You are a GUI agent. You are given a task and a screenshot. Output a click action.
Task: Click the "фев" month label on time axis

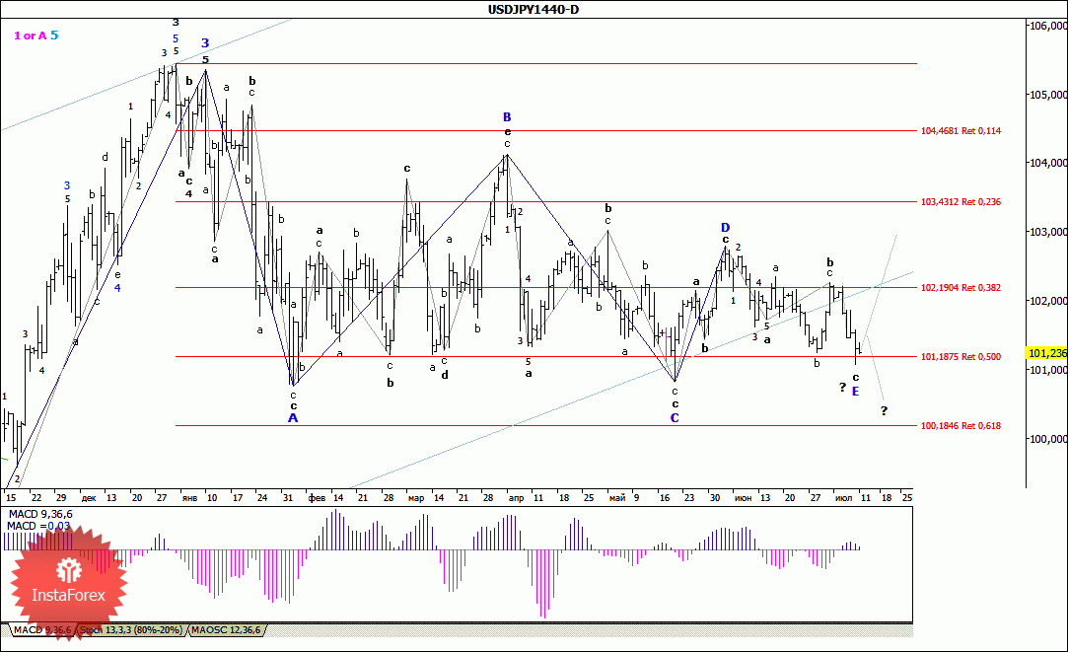point(316,498)
